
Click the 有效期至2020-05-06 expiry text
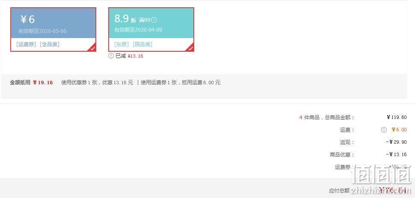pyautogui.click(x=42, y=31)
